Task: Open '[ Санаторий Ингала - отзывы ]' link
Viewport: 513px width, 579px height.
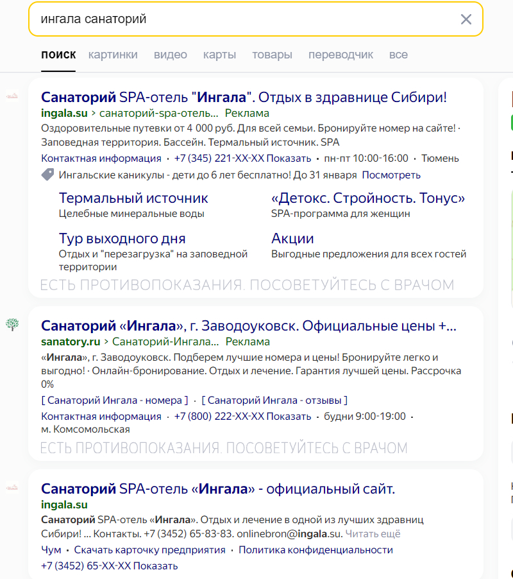Action: 274,401
